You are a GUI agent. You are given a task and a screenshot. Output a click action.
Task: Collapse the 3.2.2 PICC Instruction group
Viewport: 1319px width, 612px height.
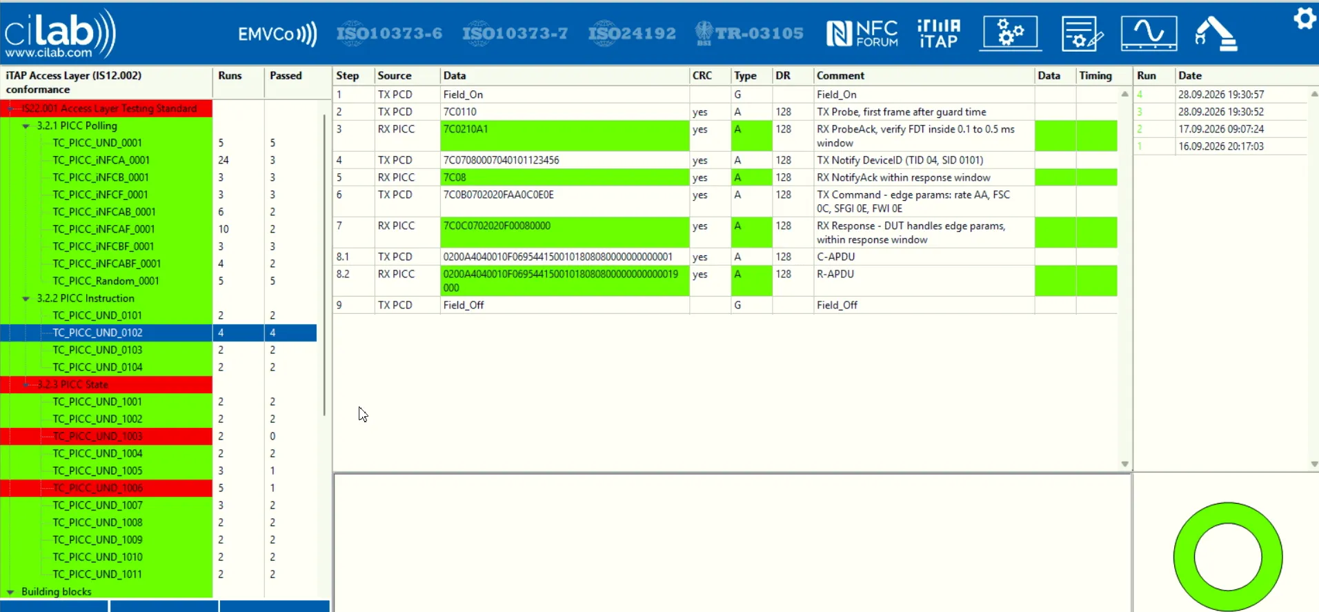26,299
